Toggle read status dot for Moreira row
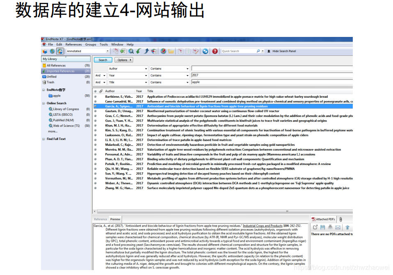 pos(95,149)
